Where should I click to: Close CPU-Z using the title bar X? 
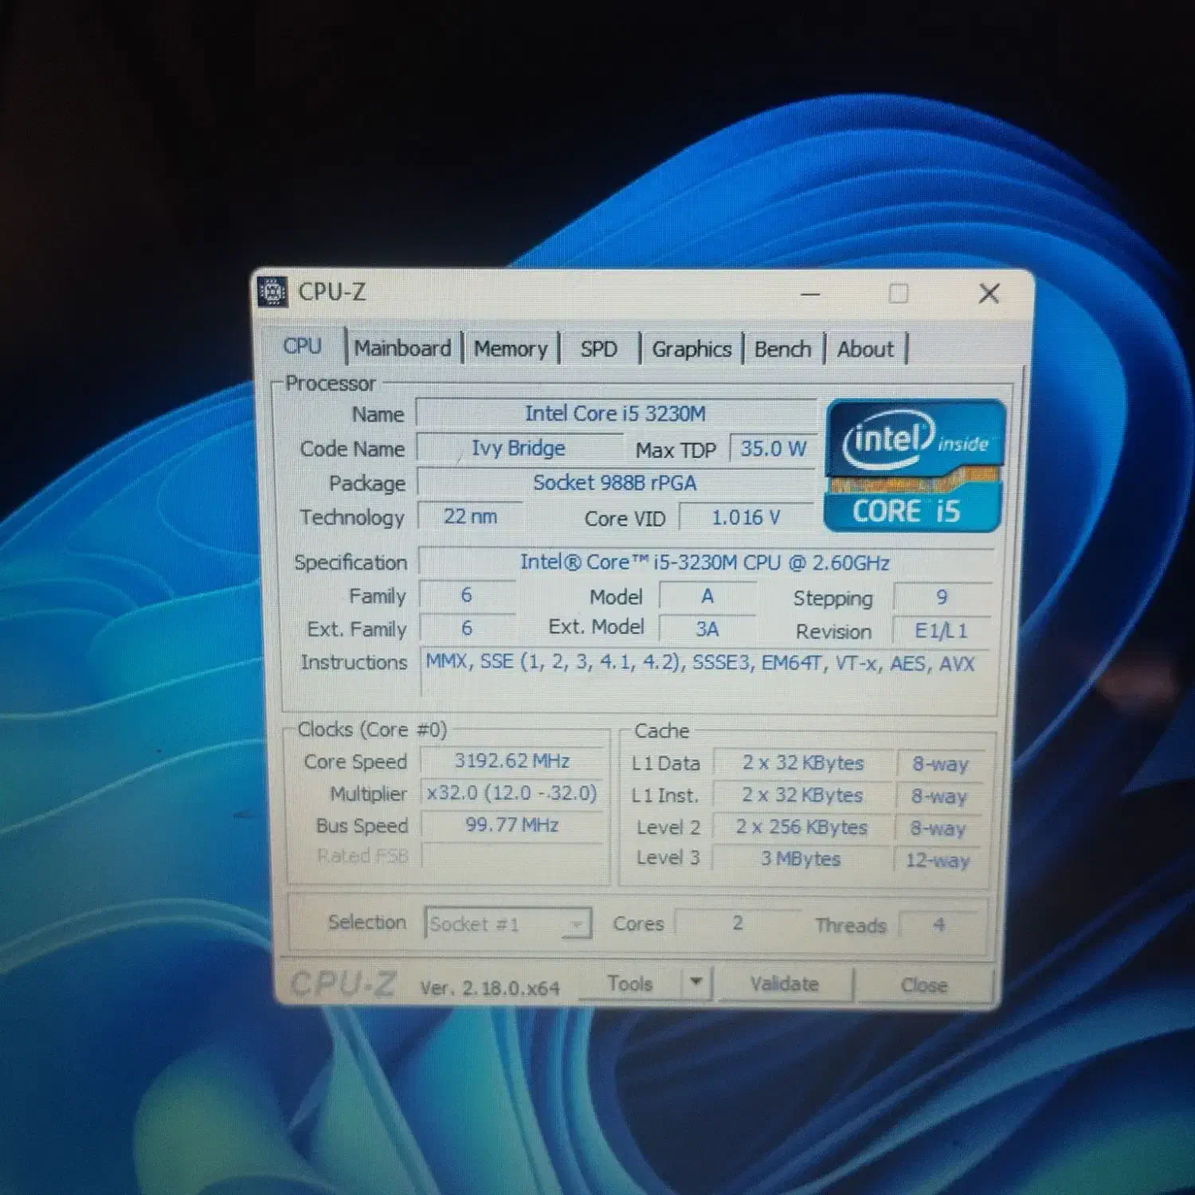(989, 294)
